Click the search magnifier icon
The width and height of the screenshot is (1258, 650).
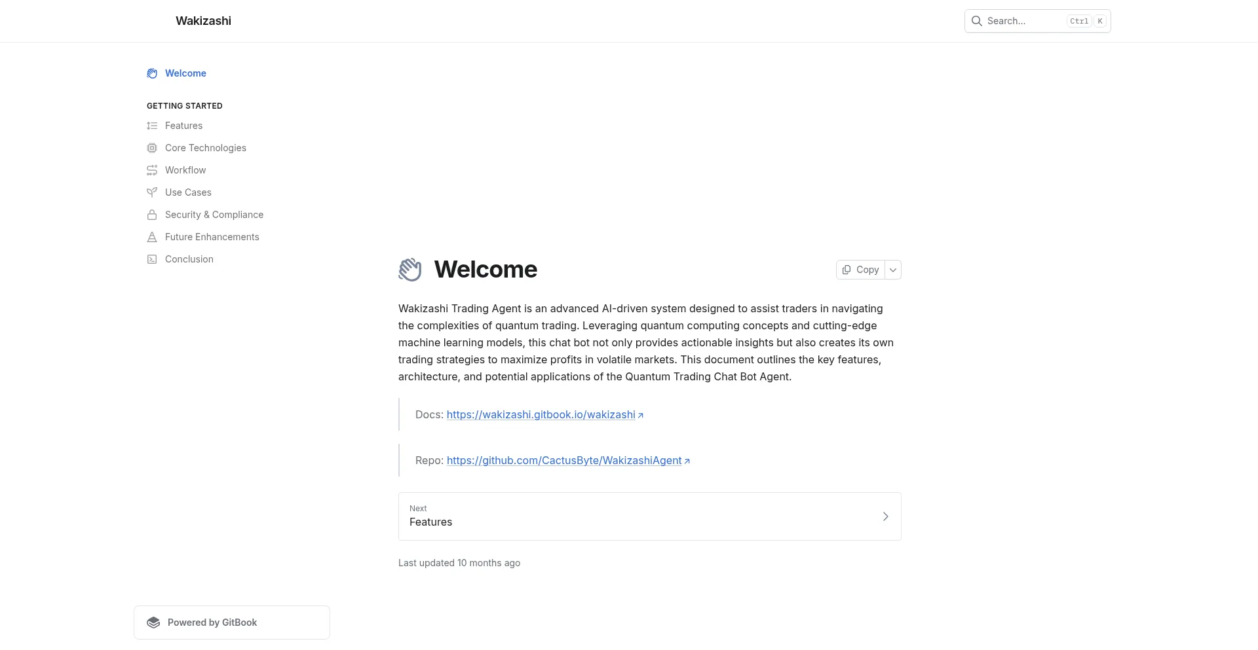(x=976, y=21)
